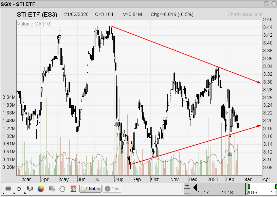Click the SGX - STI ETF window title

point(18,4)
